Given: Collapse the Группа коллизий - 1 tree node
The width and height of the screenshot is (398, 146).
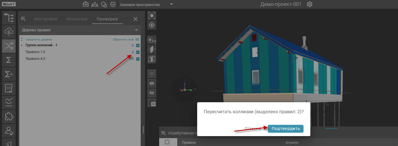Looking at the screenshot, I should (x=22, y=45).
